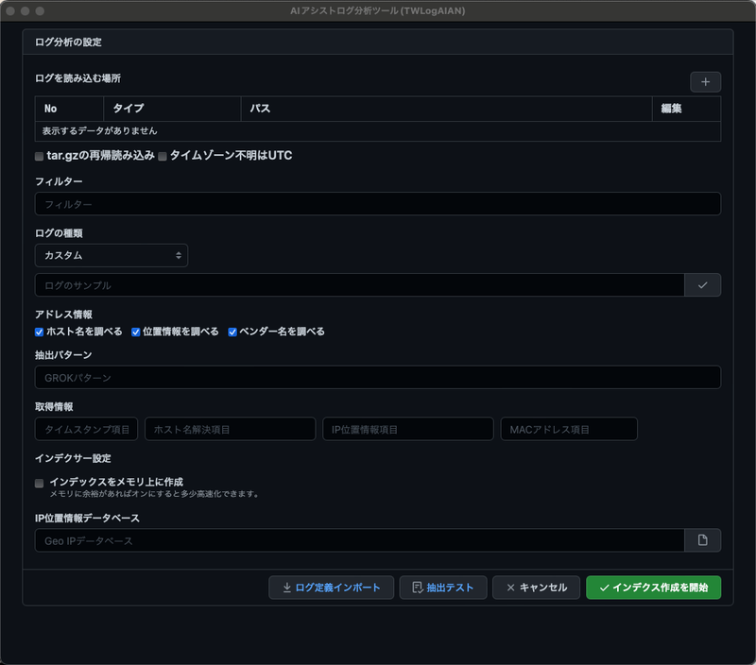This screenshot has width=756, height=665.
Task: Click the plus icon to add log source
Action: pos(705,82)
